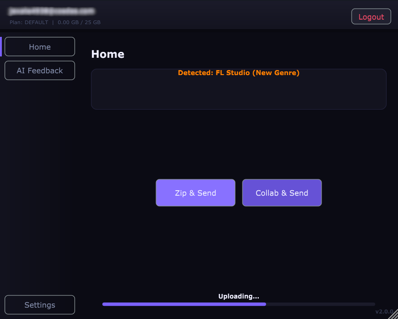398x319 pixels.
Task: Click the Plan: DEFAULT label
Action: (x=29, y=22)
